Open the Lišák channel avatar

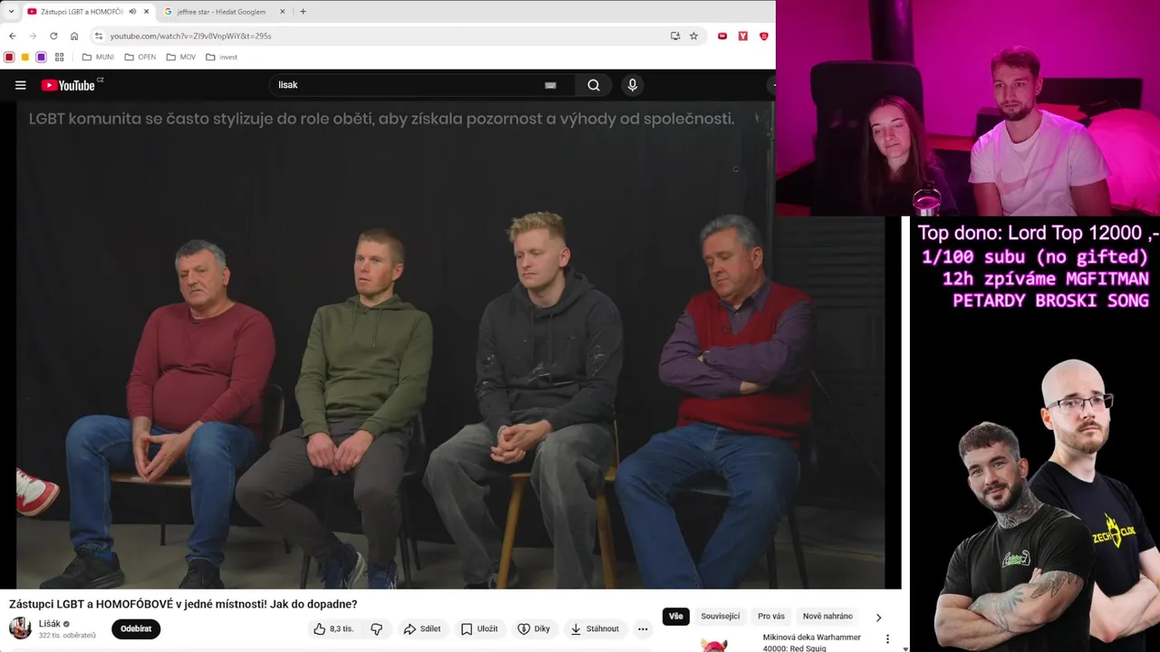[x=20, y=628]
